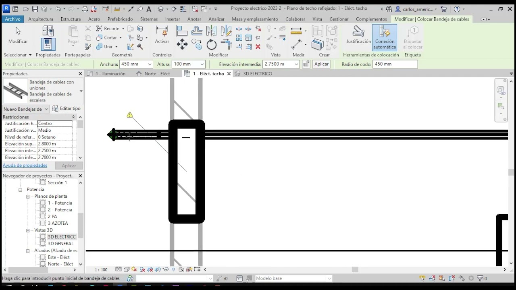Screen dimensions: 516x290
Task: Click the Radio de codo input field
Action: [395, 64]
